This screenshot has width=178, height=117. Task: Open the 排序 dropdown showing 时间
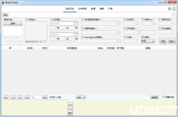pos(148,41)
